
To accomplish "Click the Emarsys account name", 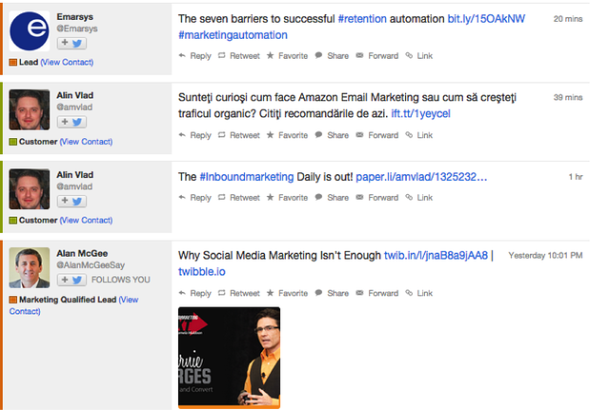I will [75, 17].
